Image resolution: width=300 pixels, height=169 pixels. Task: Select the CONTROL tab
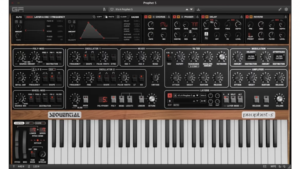click(x=19, y=123)
